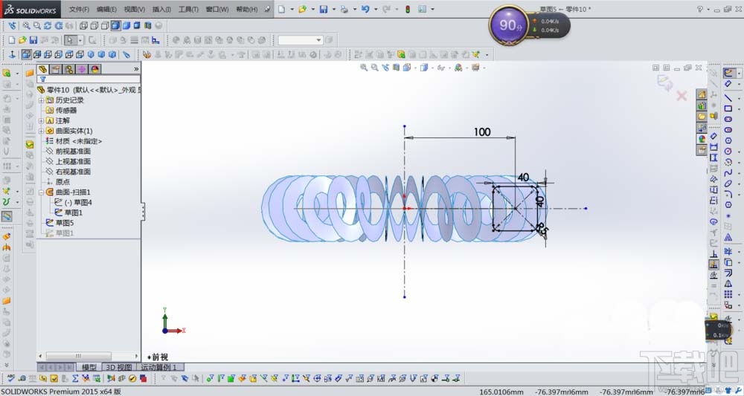Screen dimensions: 744x396
Task: Open the FeatureManager design tree tab
Action: 42,69
